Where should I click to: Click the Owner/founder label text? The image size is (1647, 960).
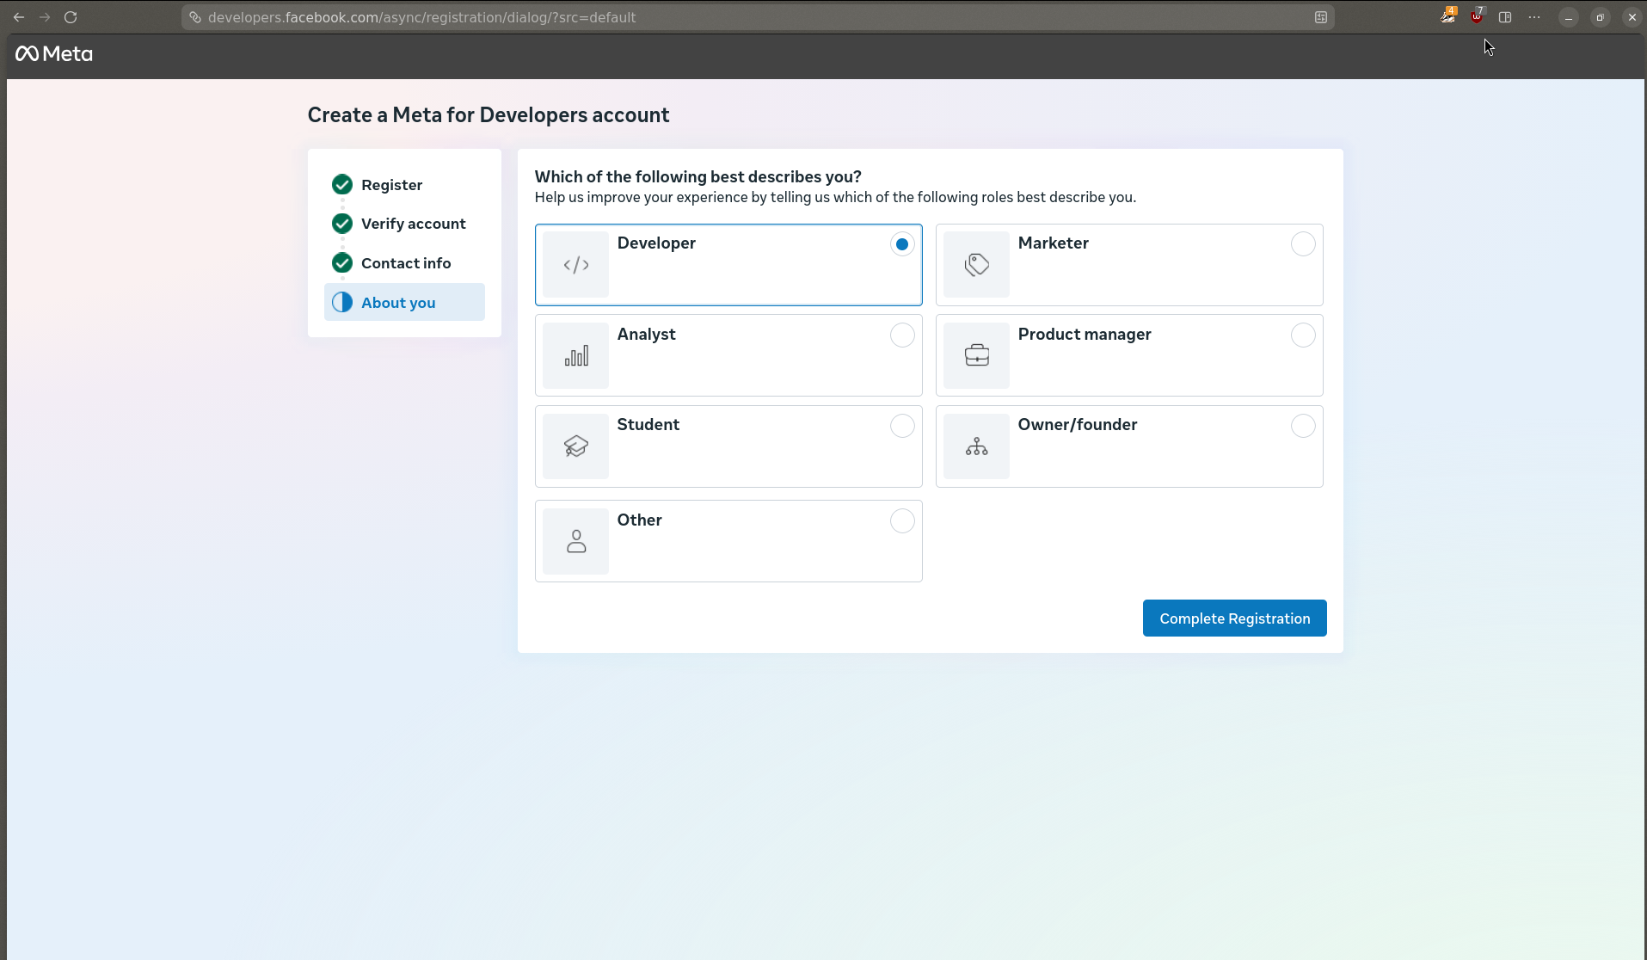pyautogui.click(x=1078, y=425)
